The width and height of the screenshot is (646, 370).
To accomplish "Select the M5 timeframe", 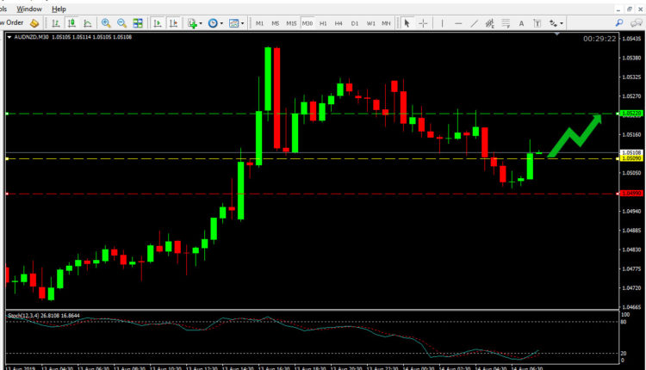I will 276,23.
